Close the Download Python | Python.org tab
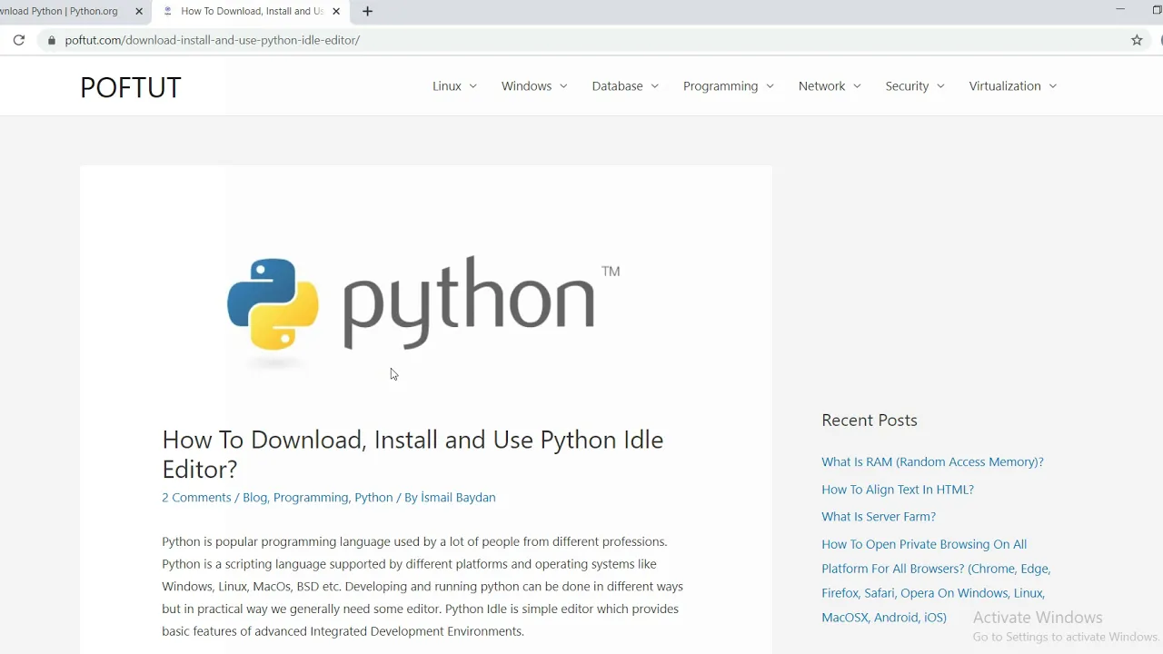The width and height of the screenshot is (1163, 654). [139, 12]
